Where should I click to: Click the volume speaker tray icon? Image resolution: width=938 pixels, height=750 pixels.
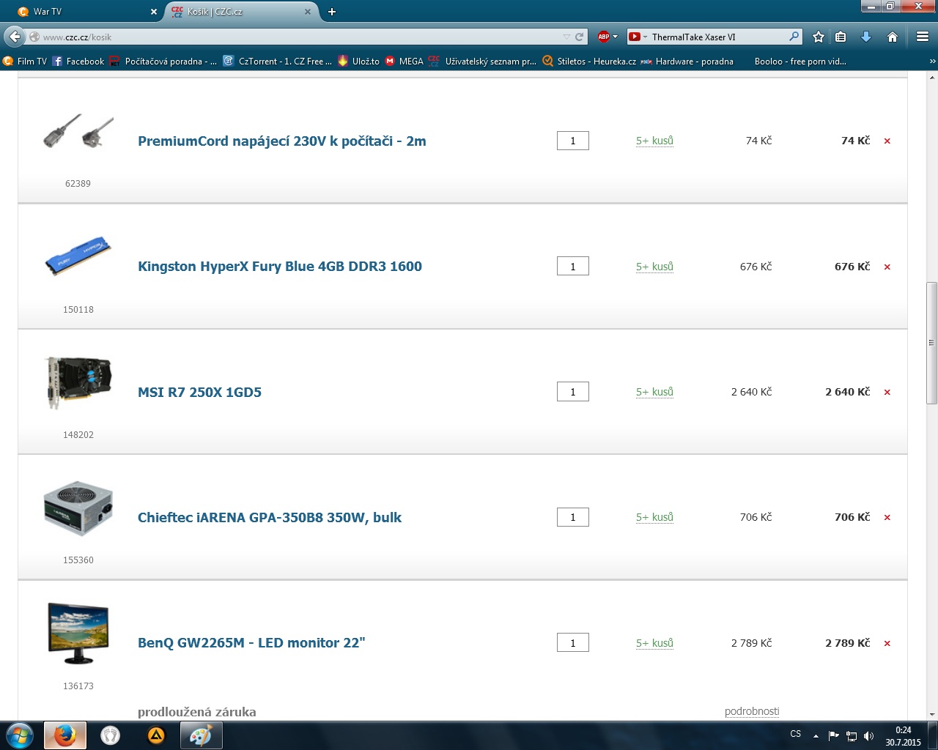pos(869,736)
